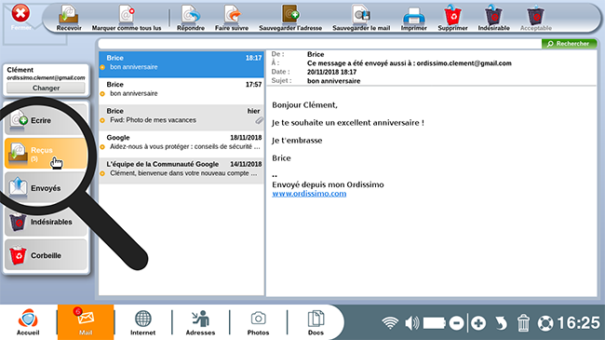
Task: Click the Changer account button
Action: point(46,88)
